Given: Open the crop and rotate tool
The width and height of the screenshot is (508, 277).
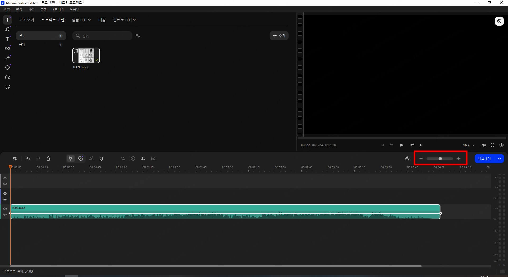Looking at the screenshot, I should (123, 159).
